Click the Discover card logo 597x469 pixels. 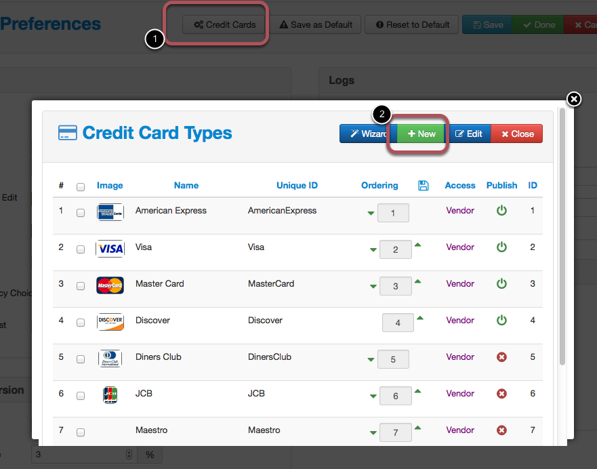(x=110, y=322)
